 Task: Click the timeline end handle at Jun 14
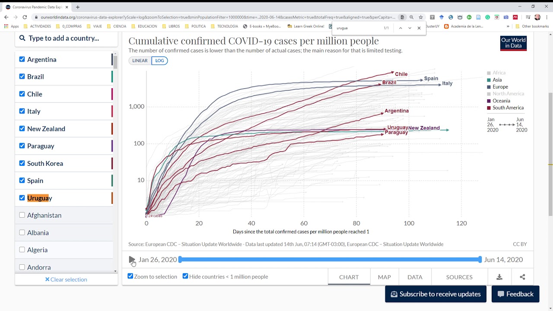click(480, 259)
